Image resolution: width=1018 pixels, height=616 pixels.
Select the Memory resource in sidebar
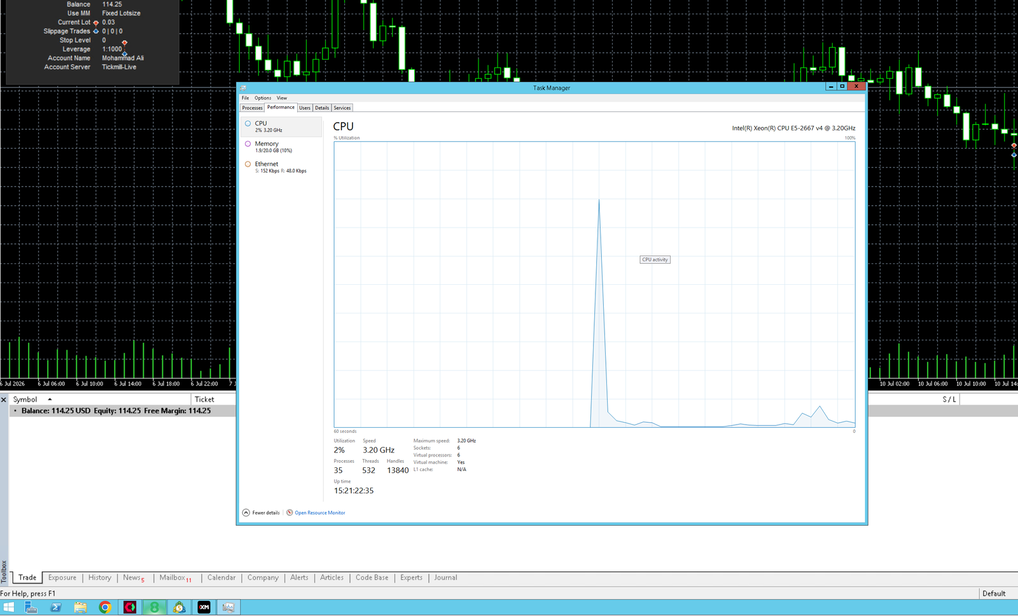pyautogui.click(x=281, y=147)
